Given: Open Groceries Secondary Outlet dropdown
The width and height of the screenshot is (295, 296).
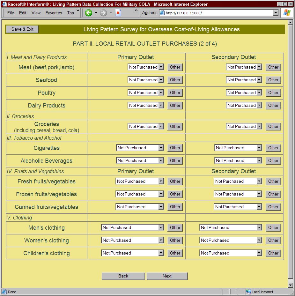Looking at the screenshot, I should click(244, 126).
